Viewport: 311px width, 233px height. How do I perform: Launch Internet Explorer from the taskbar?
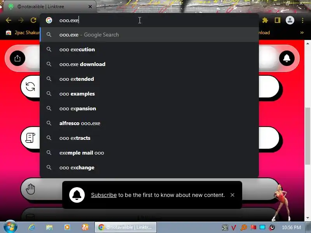point(31,227)
